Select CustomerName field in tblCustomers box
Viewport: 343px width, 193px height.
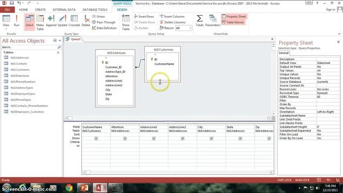164,64
